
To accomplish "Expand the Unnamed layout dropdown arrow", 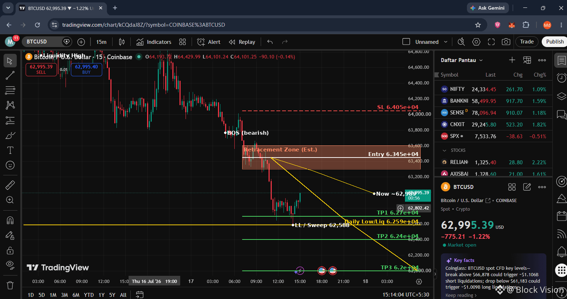I will point(446,42).
